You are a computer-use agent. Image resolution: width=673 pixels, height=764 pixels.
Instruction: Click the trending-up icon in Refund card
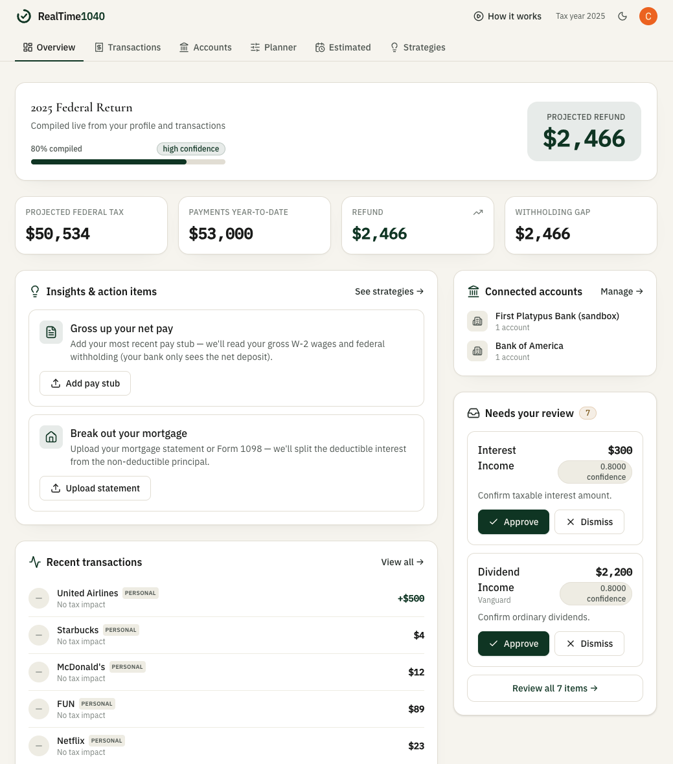(478, 212)
